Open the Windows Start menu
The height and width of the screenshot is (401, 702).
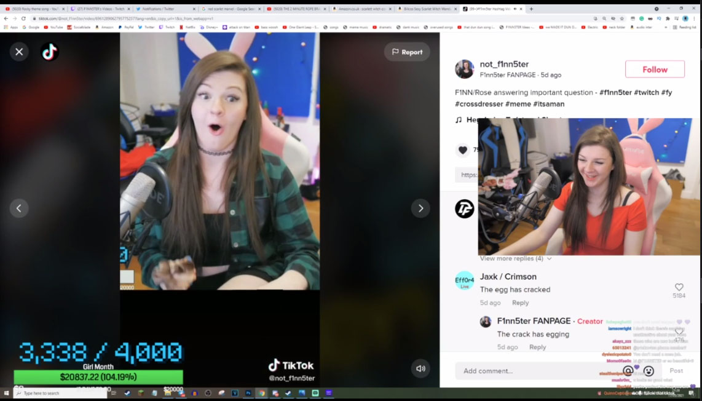tap(6, 394)
